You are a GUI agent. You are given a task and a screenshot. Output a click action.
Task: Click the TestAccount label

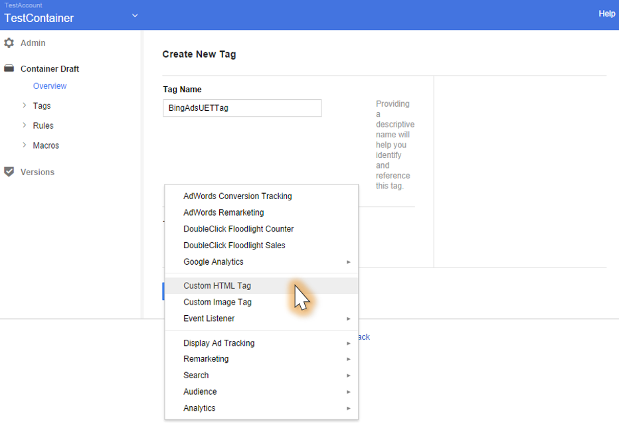23,5
